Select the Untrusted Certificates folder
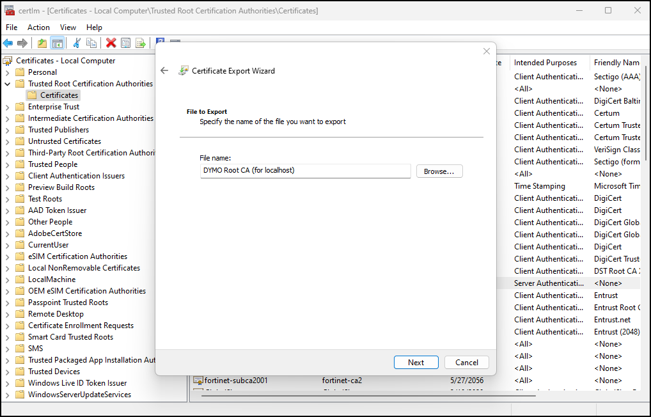 (x=64, y=141)
